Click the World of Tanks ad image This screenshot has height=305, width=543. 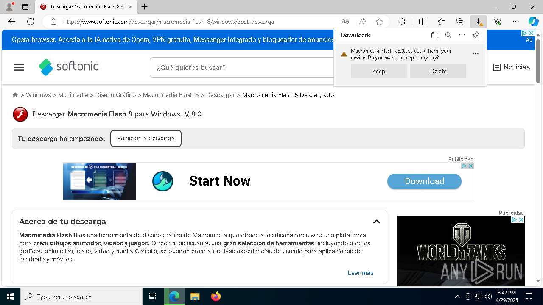tap(461, 251)
